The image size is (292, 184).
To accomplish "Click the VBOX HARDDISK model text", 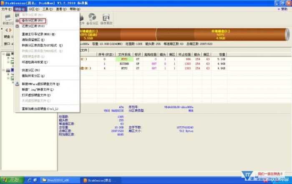I will tap(113, 111).
